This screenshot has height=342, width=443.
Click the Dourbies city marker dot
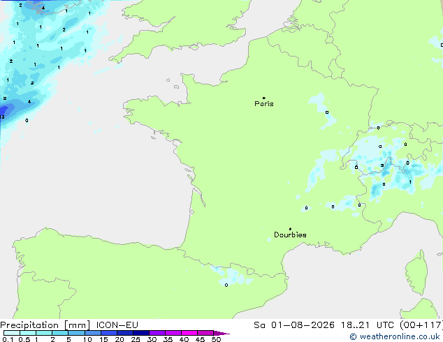(x=290, y=229)
